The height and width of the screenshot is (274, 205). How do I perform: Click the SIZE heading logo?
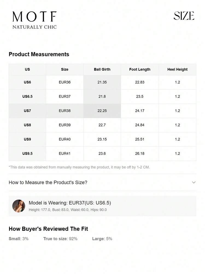tap(184, 16)
